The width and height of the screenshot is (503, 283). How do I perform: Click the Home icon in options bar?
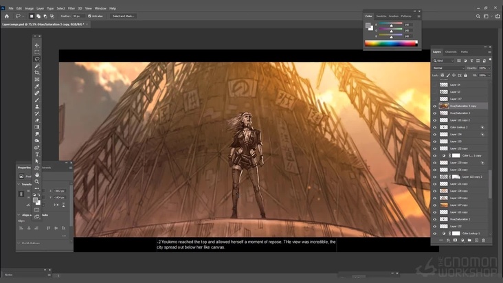pos(7,16)
